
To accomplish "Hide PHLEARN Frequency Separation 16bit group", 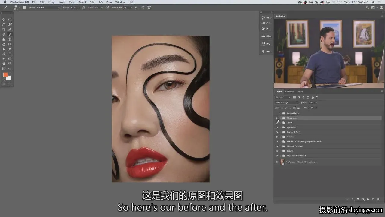I will (277, 142).
